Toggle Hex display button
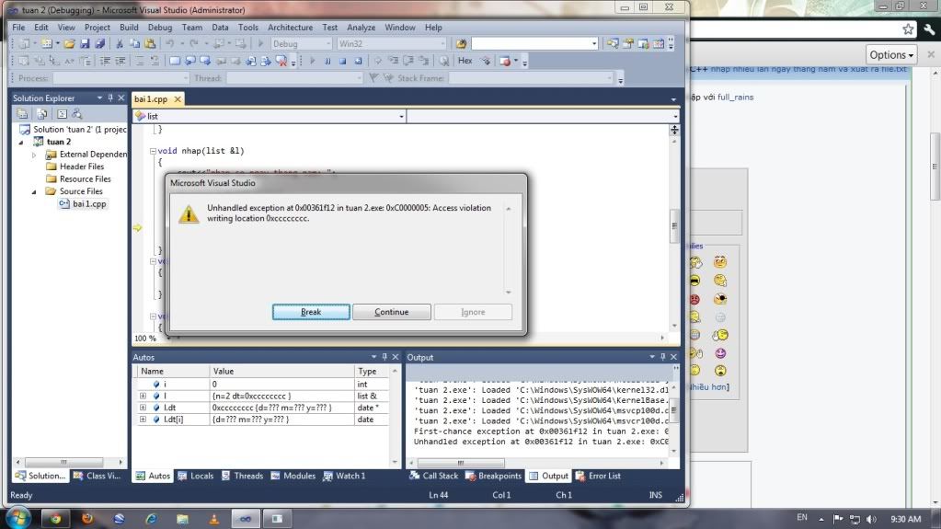This screenshot has width=941, height=529. click(x=465, y=61)
